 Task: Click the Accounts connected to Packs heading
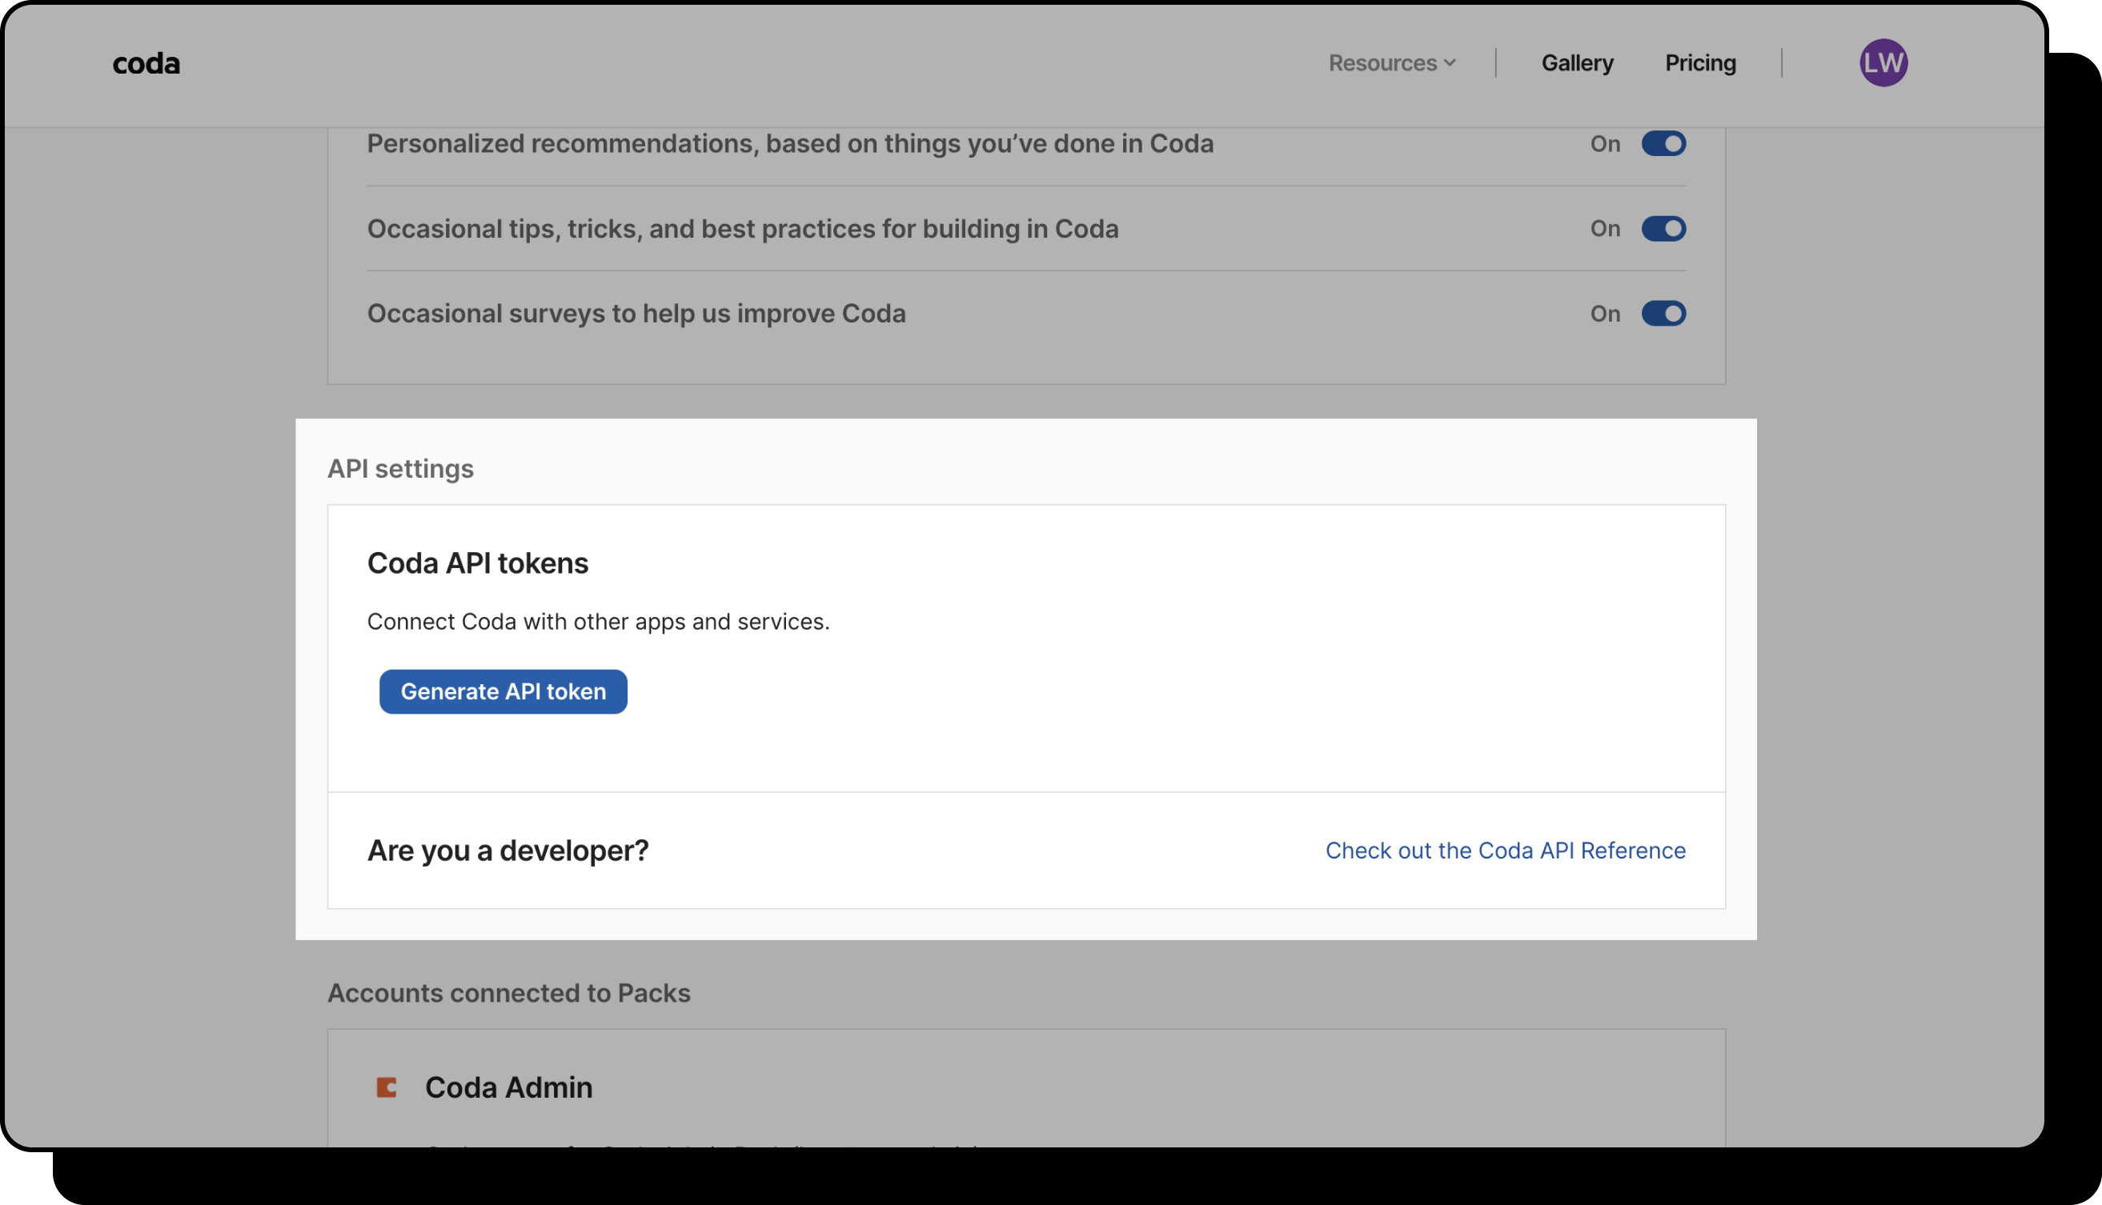tap(508, 992)
